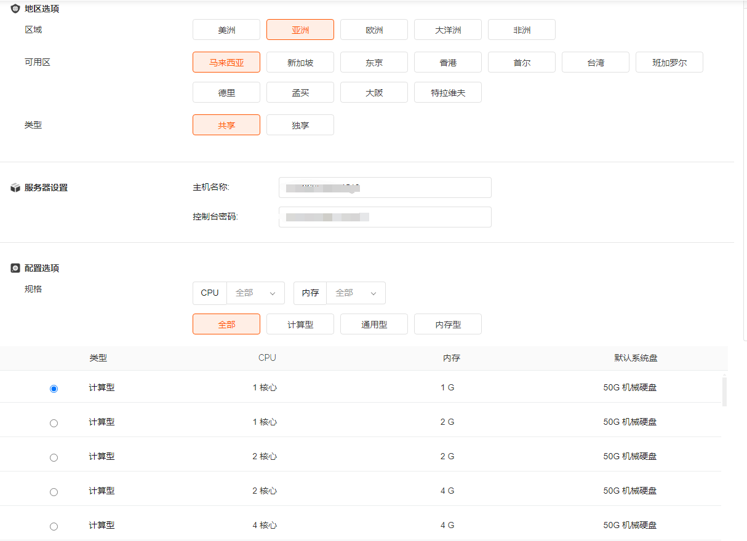Click the shield icon beside 地区选项

15,9
